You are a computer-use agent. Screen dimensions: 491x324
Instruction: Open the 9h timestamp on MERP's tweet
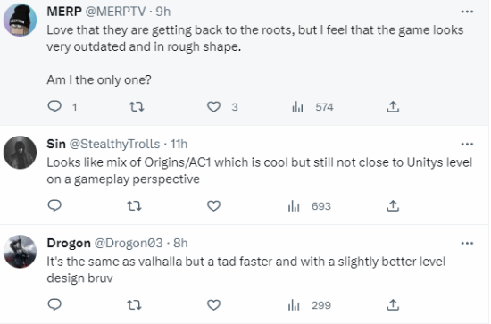click(x=163, y=12)
